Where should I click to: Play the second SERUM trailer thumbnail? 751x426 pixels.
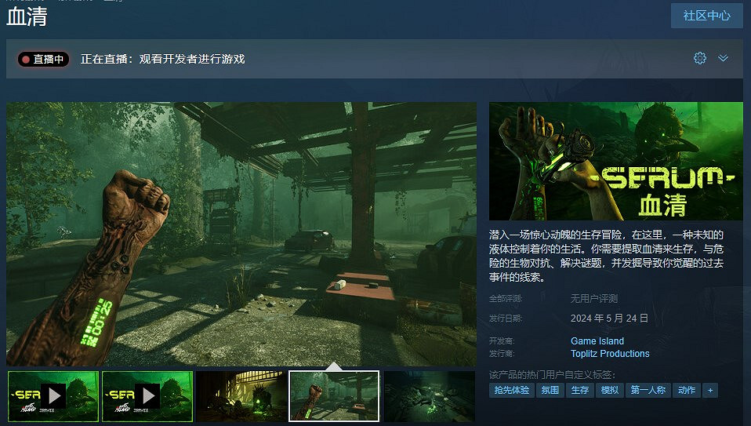147,396
